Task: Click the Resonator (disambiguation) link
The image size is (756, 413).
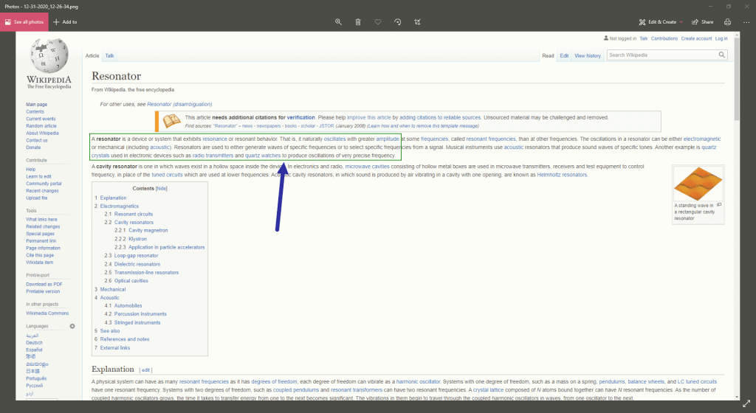Action: click(179, 105)
